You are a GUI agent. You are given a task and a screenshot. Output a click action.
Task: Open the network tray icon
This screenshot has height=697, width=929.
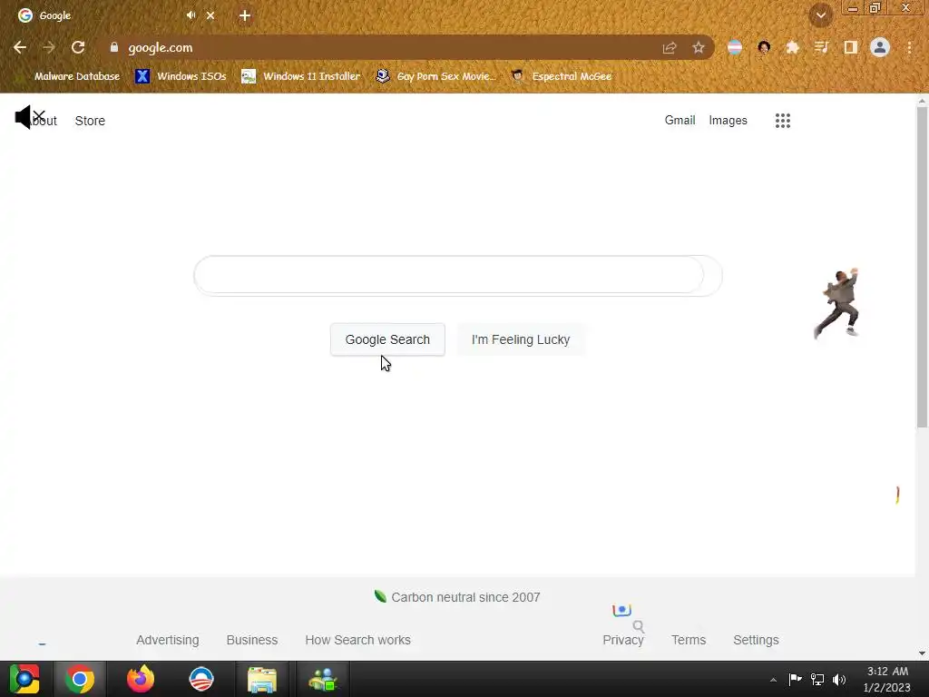pos(817,679)
